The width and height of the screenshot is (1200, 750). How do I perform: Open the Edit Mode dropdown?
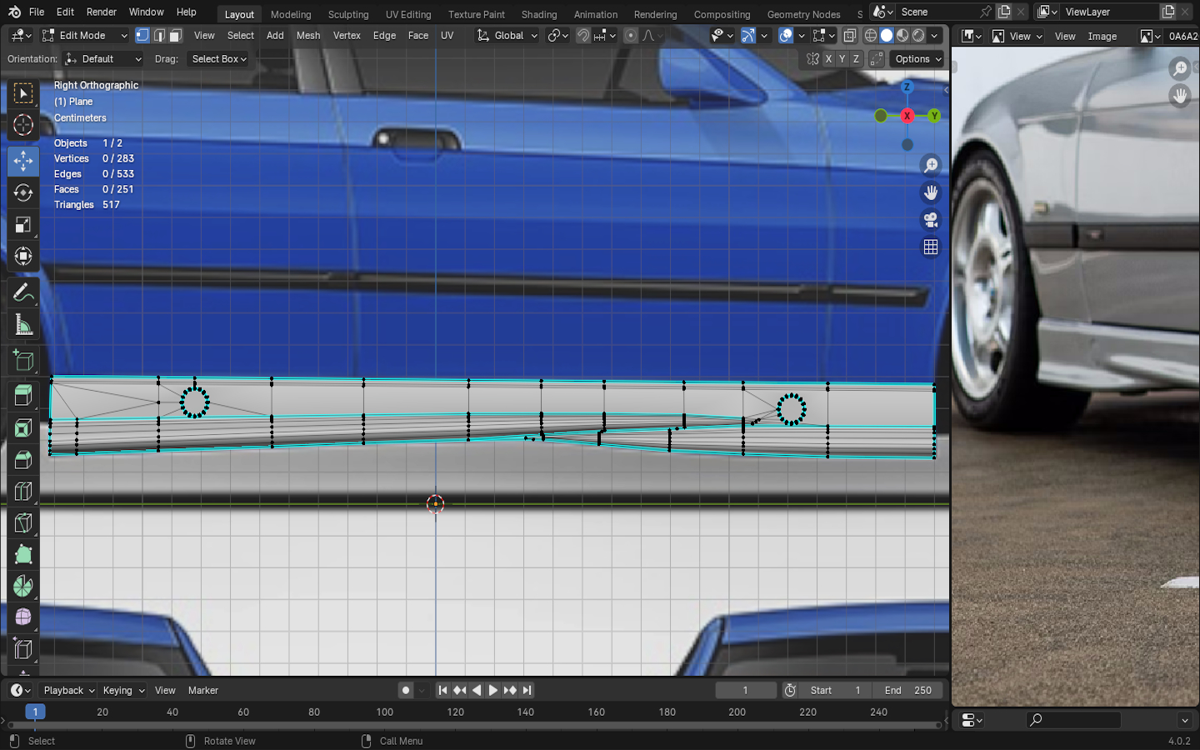pos(84,36)
